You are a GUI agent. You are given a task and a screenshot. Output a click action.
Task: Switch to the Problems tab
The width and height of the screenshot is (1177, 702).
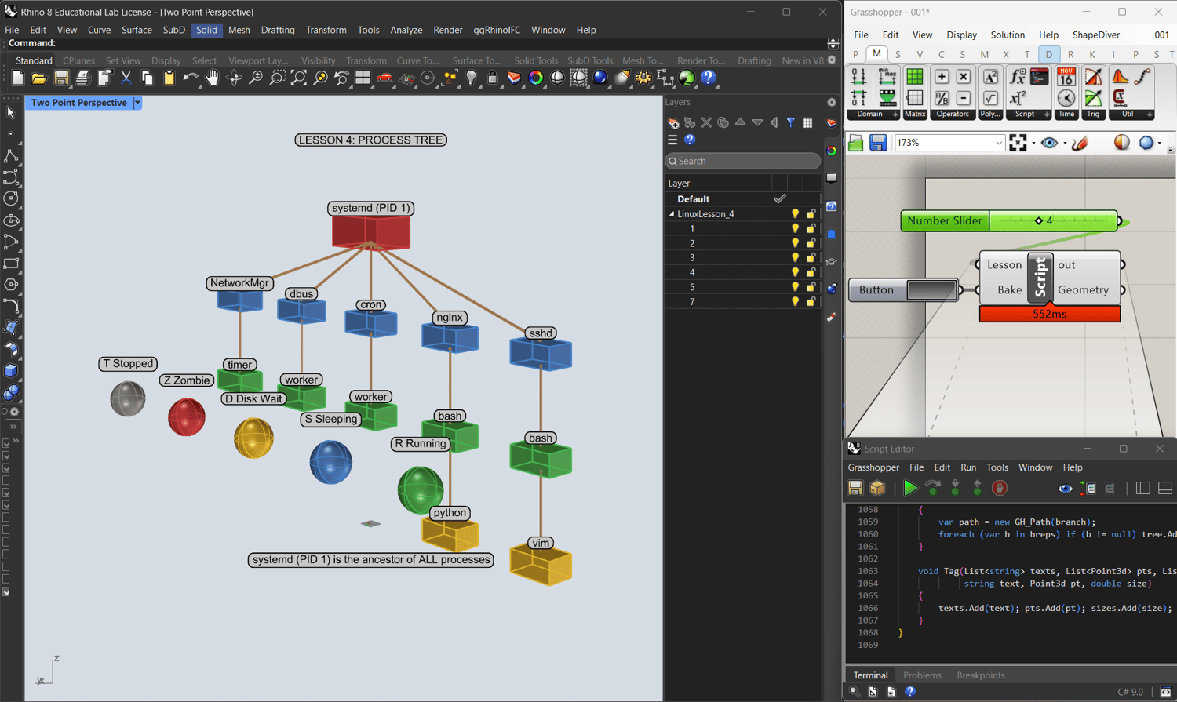coord(922,675)
